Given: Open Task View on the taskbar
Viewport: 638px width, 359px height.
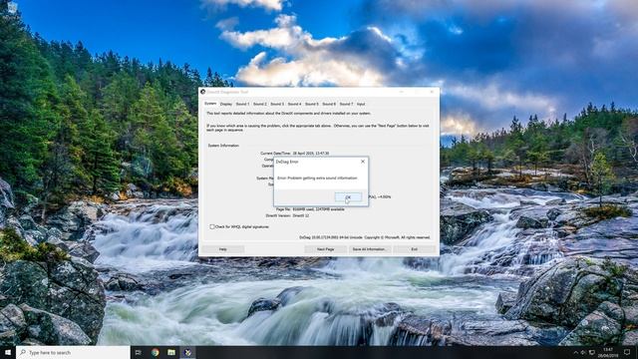Looking at the screenshot, I should coord(139,352).
